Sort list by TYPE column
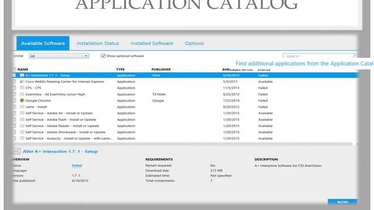The width and height of the screenshot is (374, 210). coord(120,69)
